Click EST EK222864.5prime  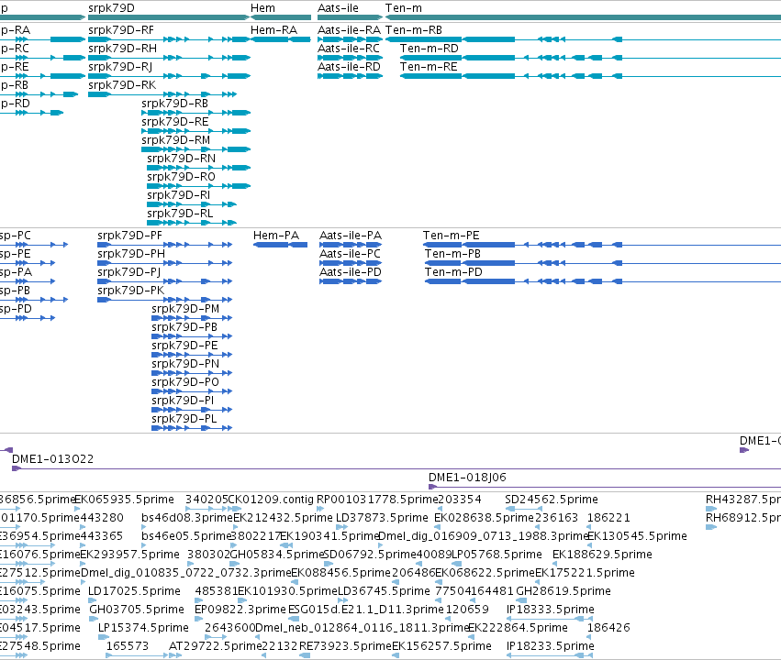[x=518, y=629]
